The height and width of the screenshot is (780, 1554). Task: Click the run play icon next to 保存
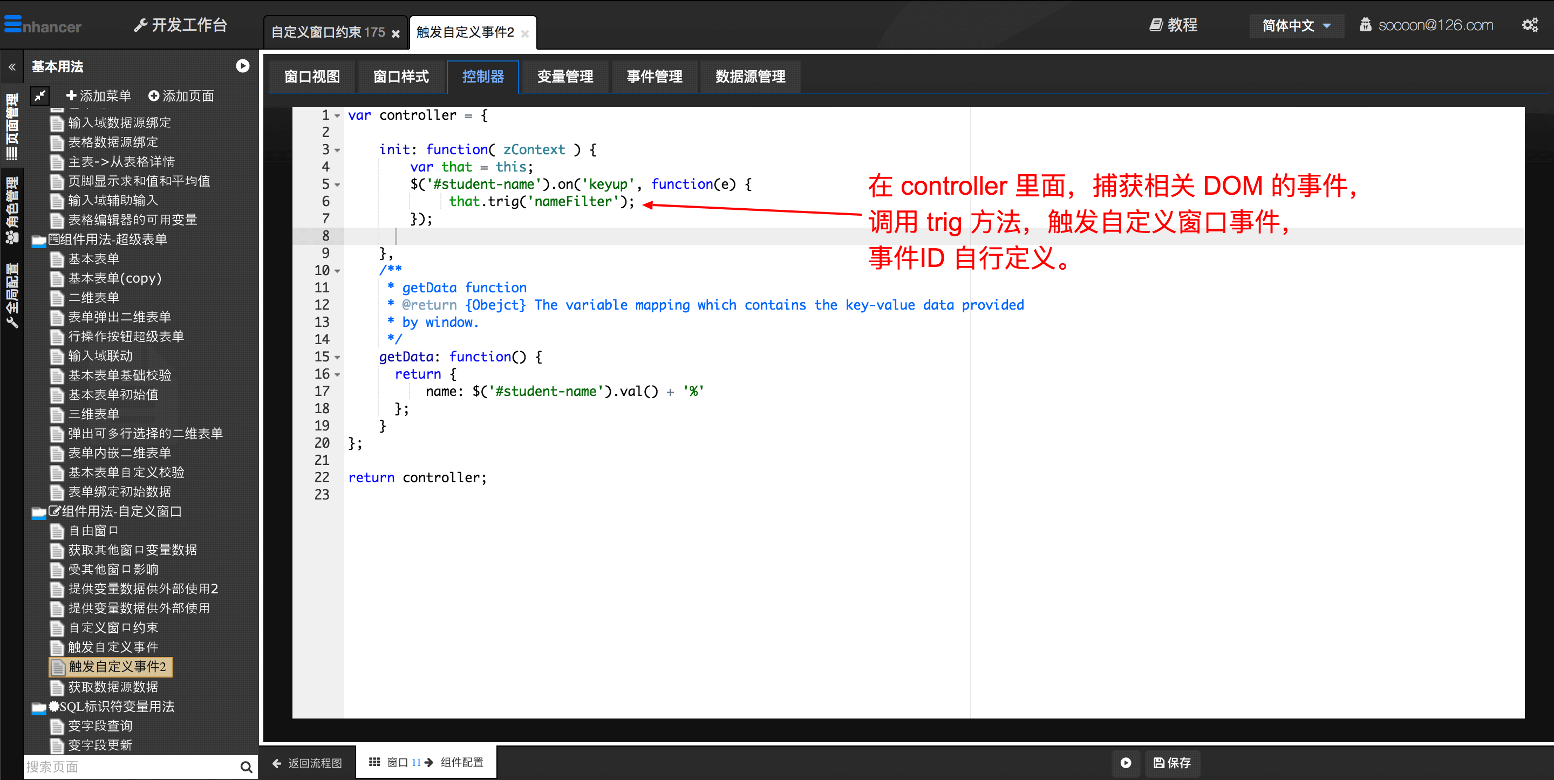[x=1125, y=763]
